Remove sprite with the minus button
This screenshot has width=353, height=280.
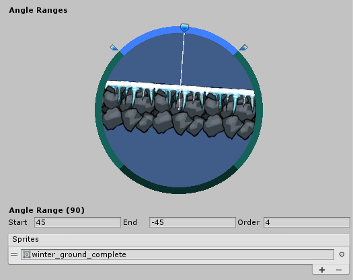[x=339, y=270]
